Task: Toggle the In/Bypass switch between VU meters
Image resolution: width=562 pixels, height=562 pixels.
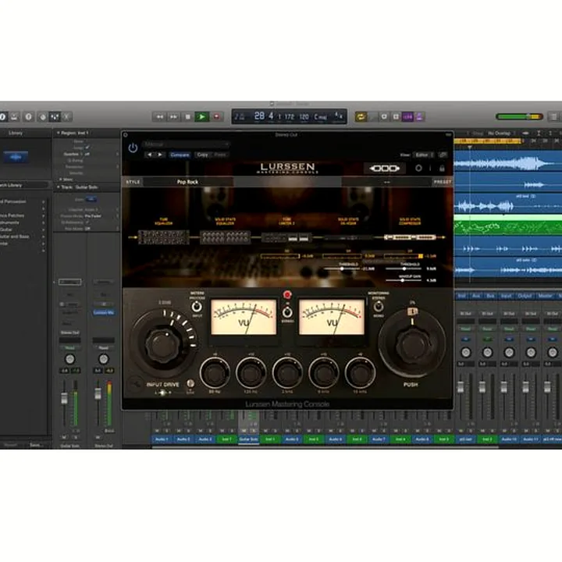Action: (287, 312)
